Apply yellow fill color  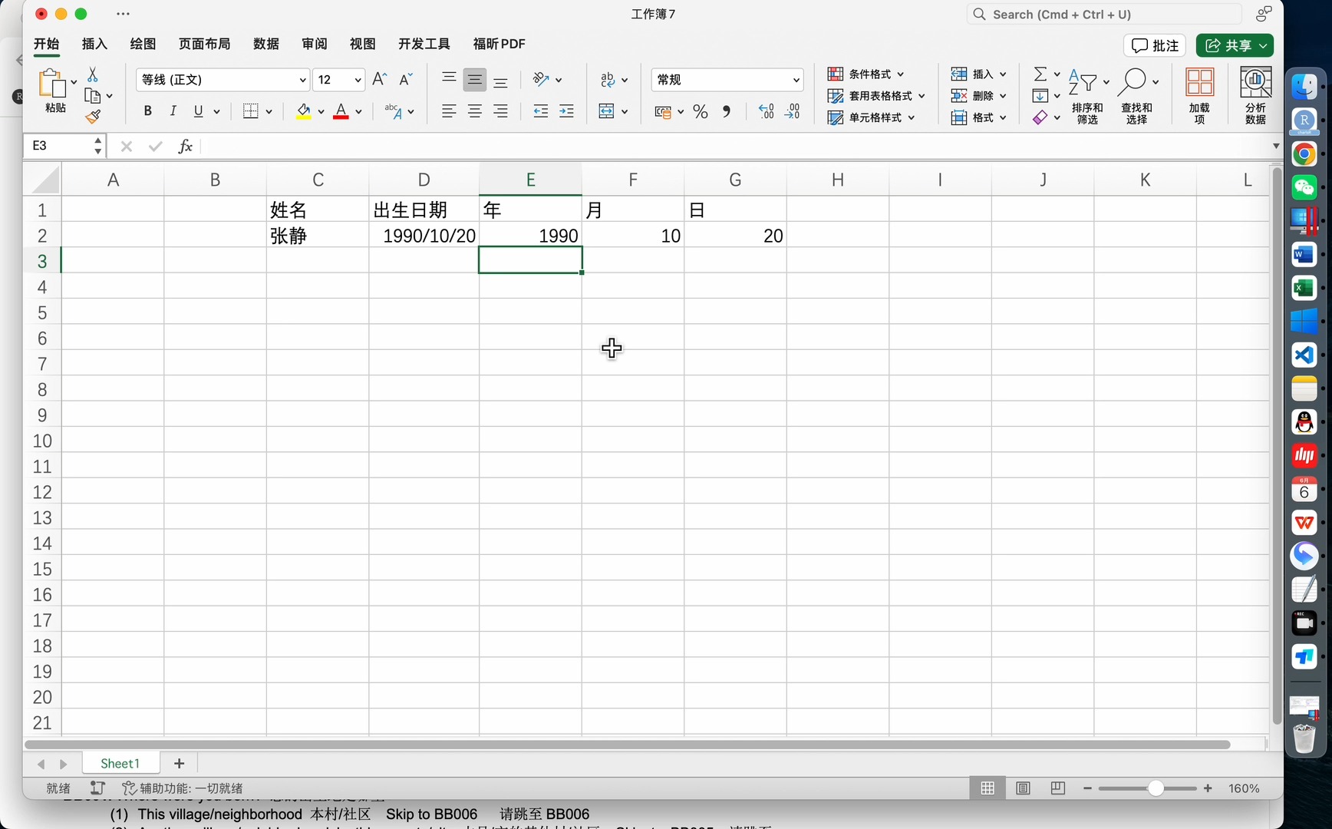[x=304, y=112]
